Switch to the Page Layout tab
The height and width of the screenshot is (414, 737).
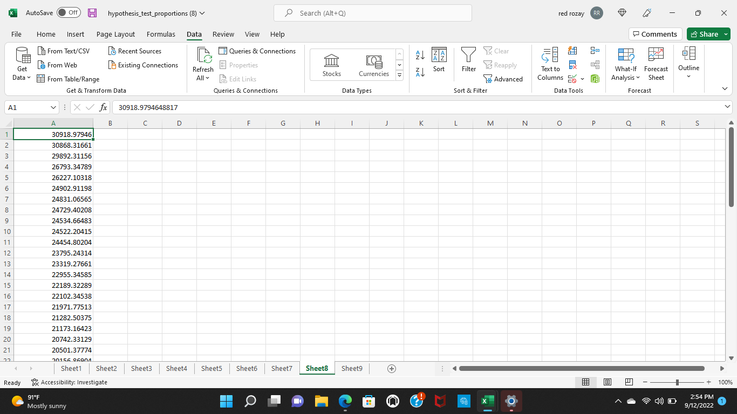[115, 34]
